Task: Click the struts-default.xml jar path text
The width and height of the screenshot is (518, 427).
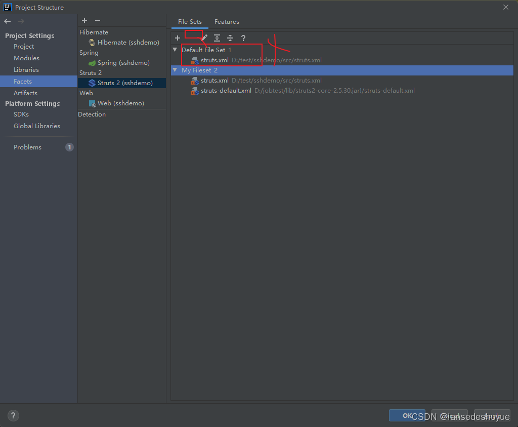Action: 334,91
